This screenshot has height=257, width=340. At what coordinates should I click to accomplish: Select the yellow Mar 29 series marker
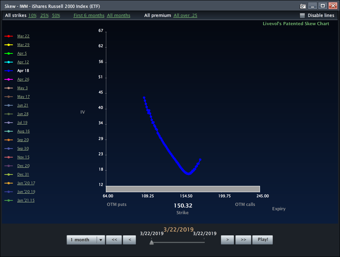(9, 44)
